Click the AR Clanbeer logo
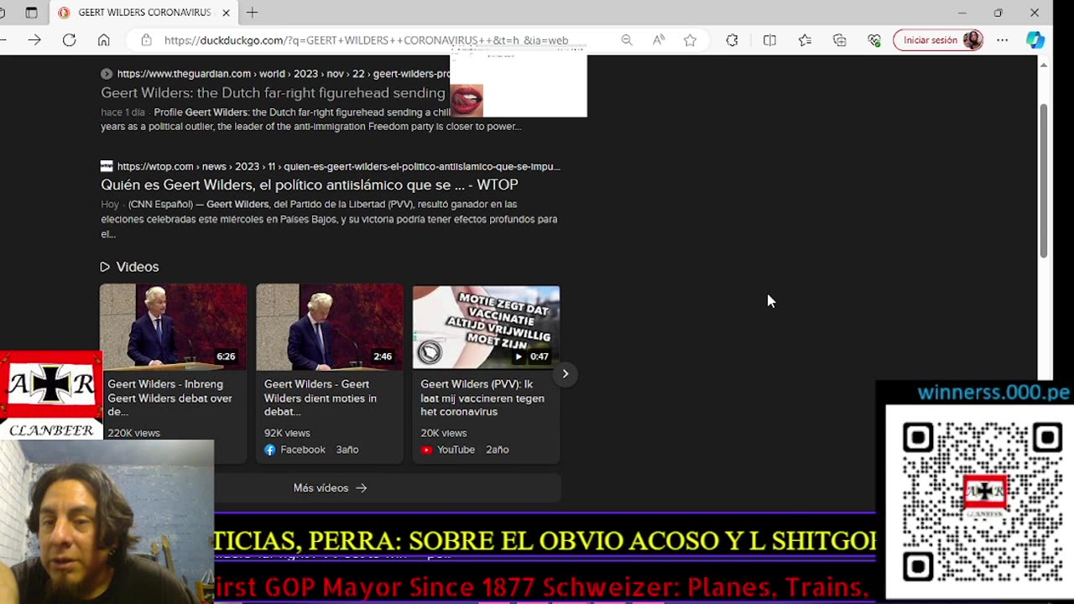The width and height of the screenshot is (1074, 604). 51,395
